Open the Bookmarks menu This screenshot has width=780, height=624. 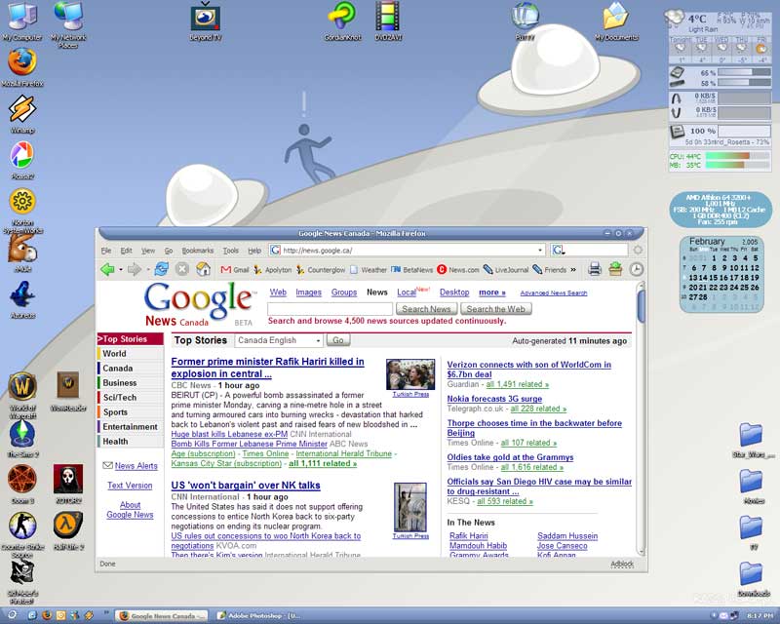[197, 251]
